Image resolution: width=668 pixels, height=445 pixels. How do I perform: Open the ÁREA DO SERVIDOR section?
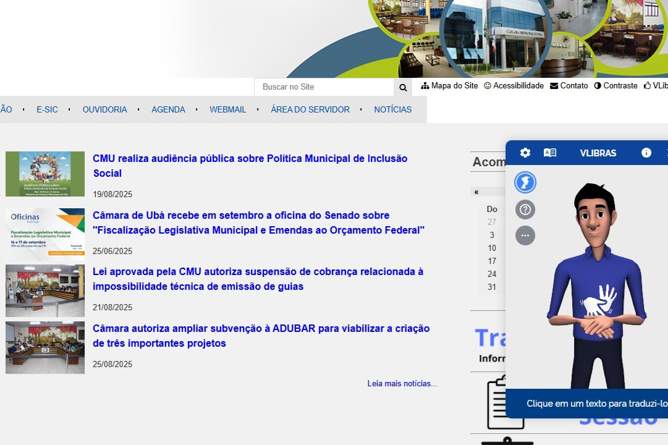pos(310,109)
